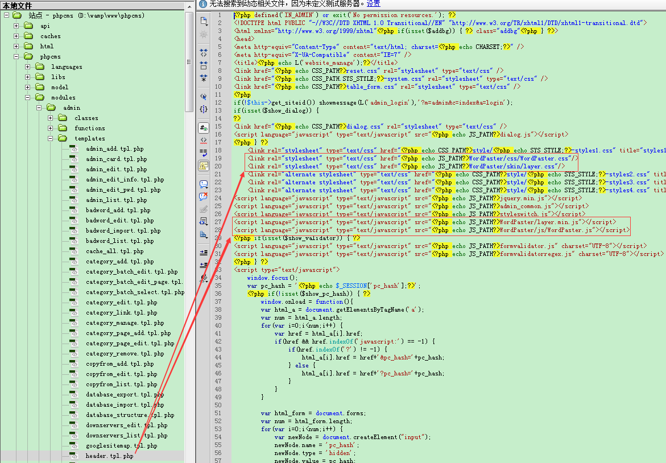Click file icon beside category_add.tpl.php
666x463 pixels.
74,261
